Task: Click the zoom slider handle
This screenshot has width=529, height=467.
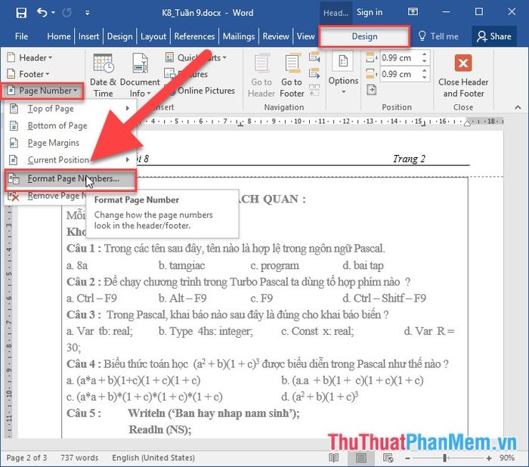Action: point(445,458)
